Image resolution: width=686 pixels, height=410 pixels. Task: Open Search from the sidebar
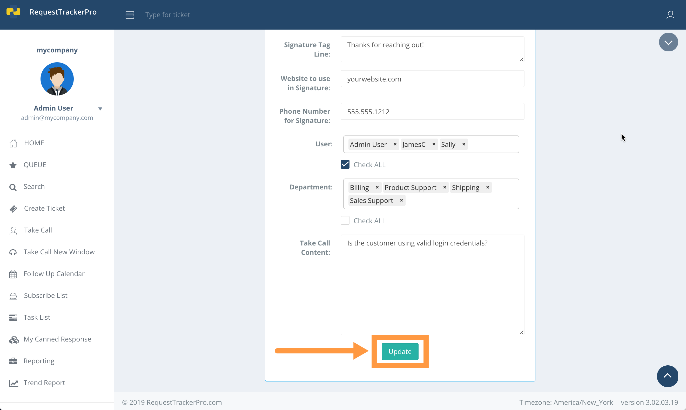[34, 187]
